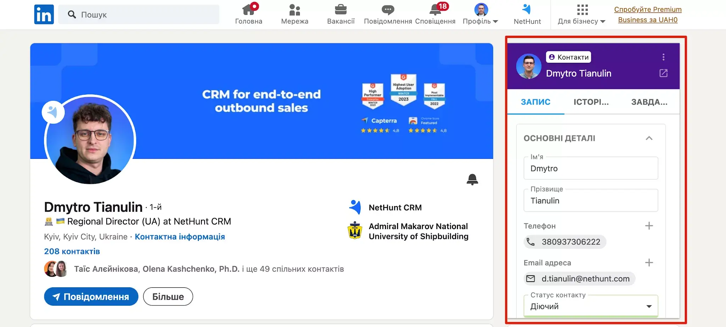The height and width of the screenshot is (327, 726).
Task: Collapse the ОСНОВНІ ДЕТАЛІ section
Action: [x=649, y=138]
